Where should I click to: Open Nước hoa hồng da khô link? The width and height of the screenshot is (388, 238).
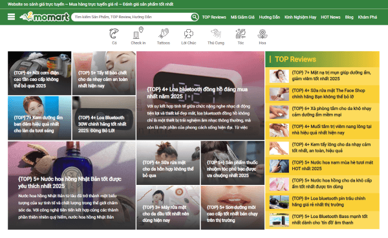pos(332,184)
